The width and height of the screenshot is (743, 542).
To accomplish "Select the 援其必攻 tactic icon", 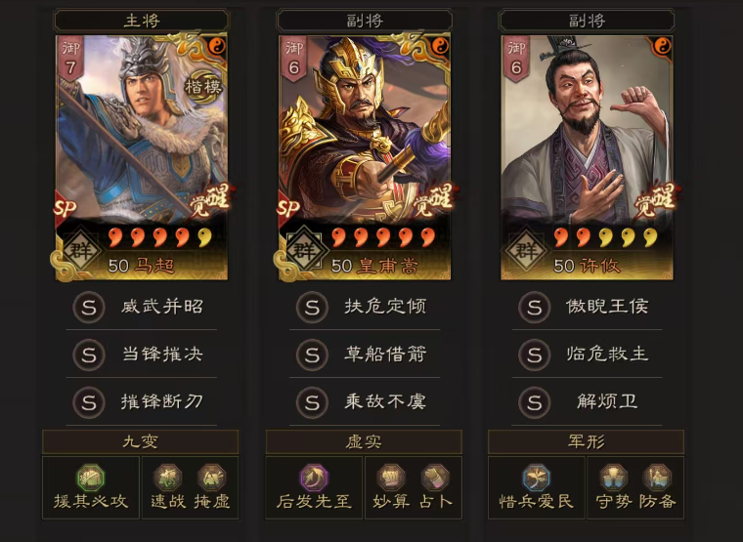I will coord(91,479).
